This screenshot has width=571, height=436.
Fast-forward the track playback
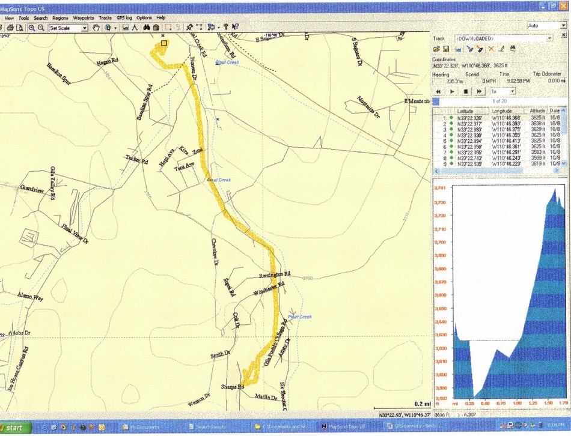pyautogui.click(x=479, y=91)
